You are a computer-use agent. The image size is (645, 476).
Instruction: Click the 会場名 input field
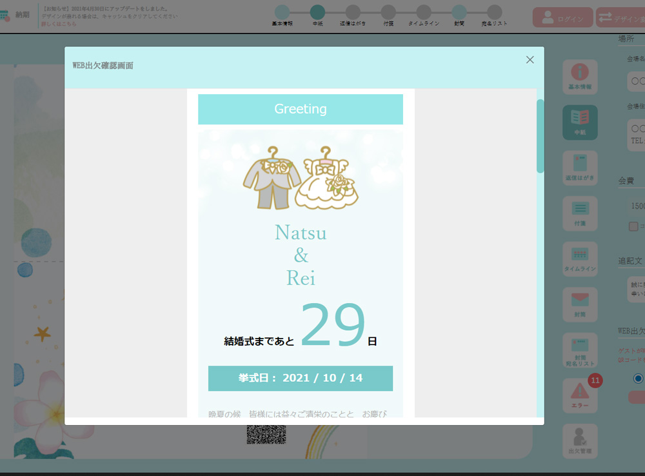(637, 81)
